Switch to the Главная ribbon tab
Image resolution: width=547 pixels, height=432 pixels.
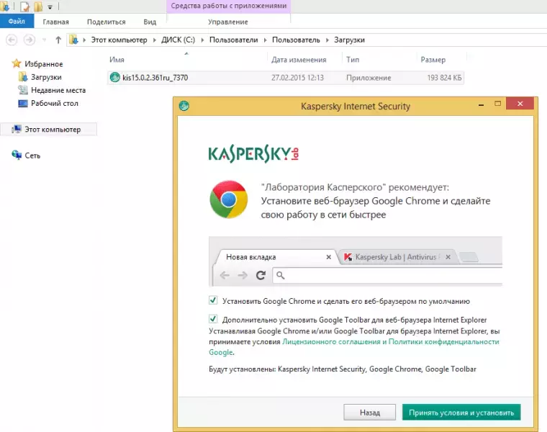(x=56, y=22)
